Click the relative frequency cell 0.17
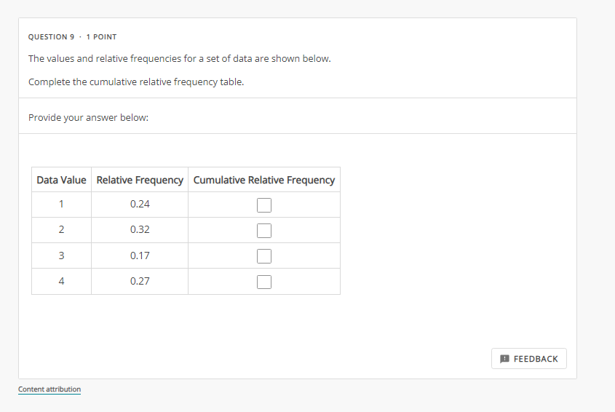 140,255
